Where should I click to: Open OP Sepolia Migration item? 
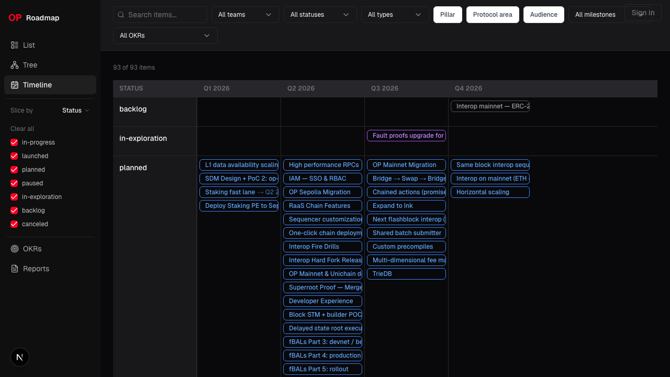click(x=322, y=192)
